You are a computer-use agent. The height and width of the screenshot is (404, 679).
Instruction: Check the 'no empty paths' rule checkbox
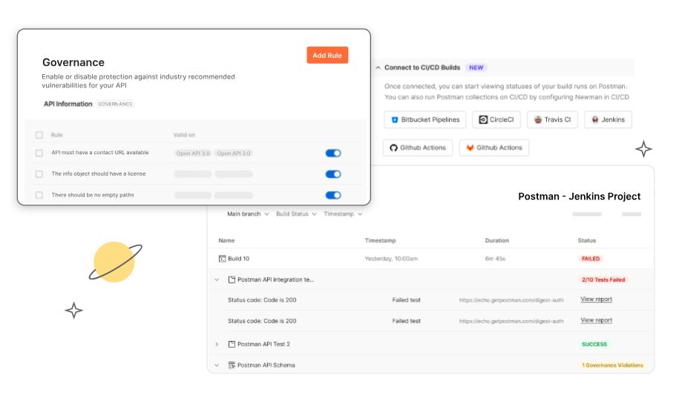(39, 195)
